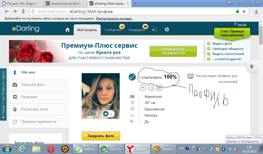Click the taskbar clock 1:43
Screen dimensions: 263x154
click(x=249, y=147)
